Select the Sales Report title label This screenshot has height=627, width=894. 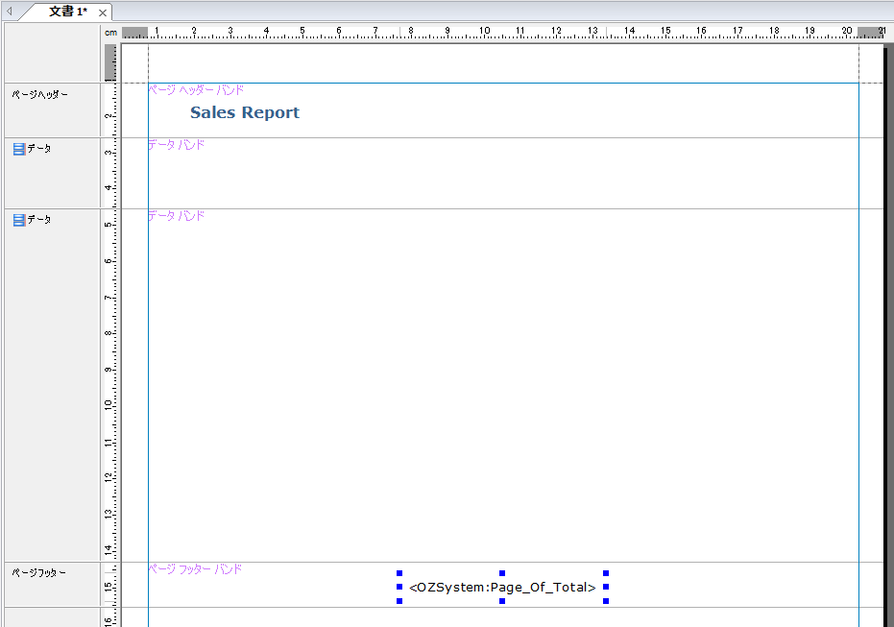pyautogui.click(x=244, y=112)
